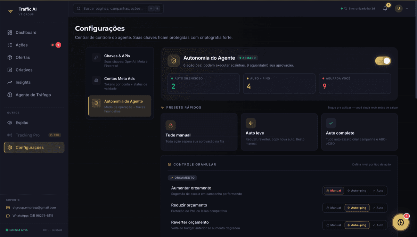The width and height of the screenshot is (417, 237).
Task: Click the search input field
Action: pos(118,8)
